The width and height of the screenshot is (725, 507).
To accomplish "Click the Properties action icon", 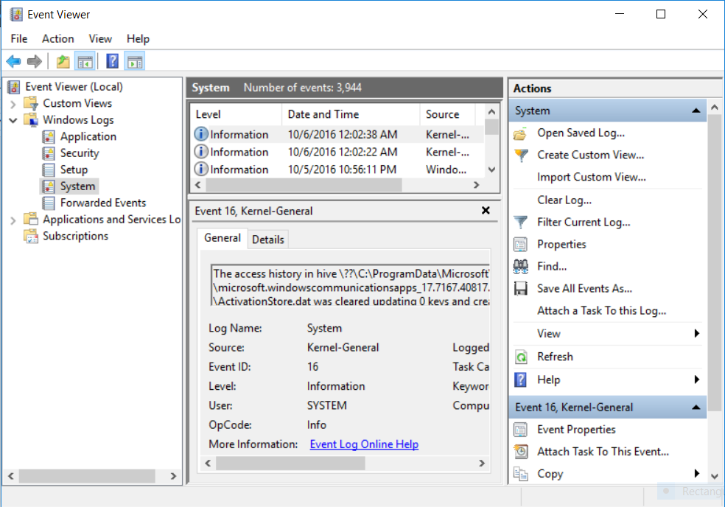I will tap(521, 244).
